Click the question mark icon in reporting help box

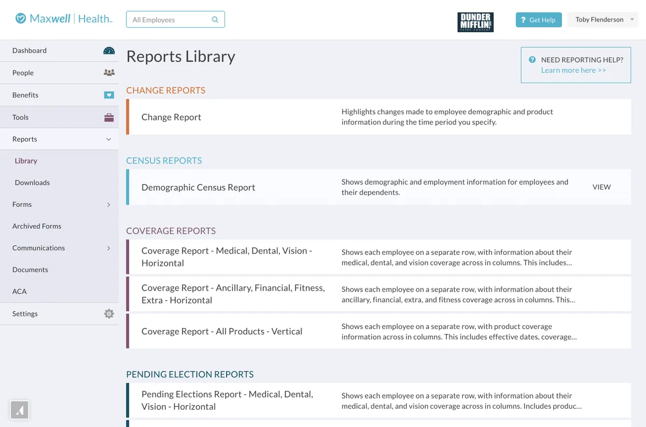click(x=532, y=60)
